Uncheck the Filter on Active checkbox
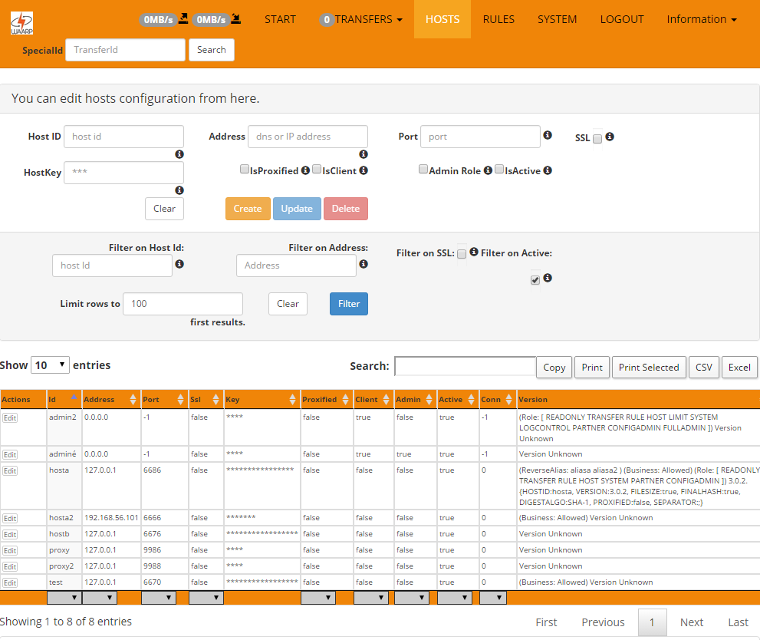 point(535,280)
